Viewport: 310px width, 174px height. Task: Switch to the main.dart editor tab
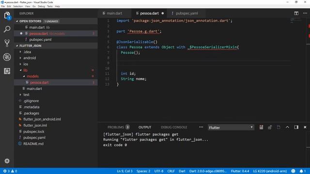pyautogui.click(x=114, y=13)
